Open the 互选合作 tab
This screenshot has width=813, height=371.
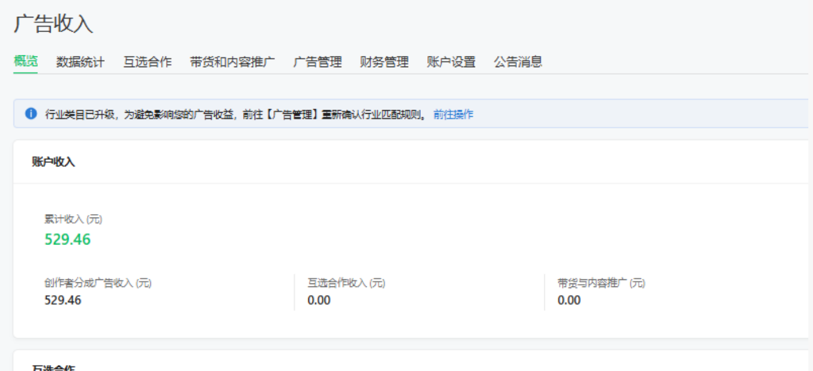pyautogui.click(x=147, y=62)
